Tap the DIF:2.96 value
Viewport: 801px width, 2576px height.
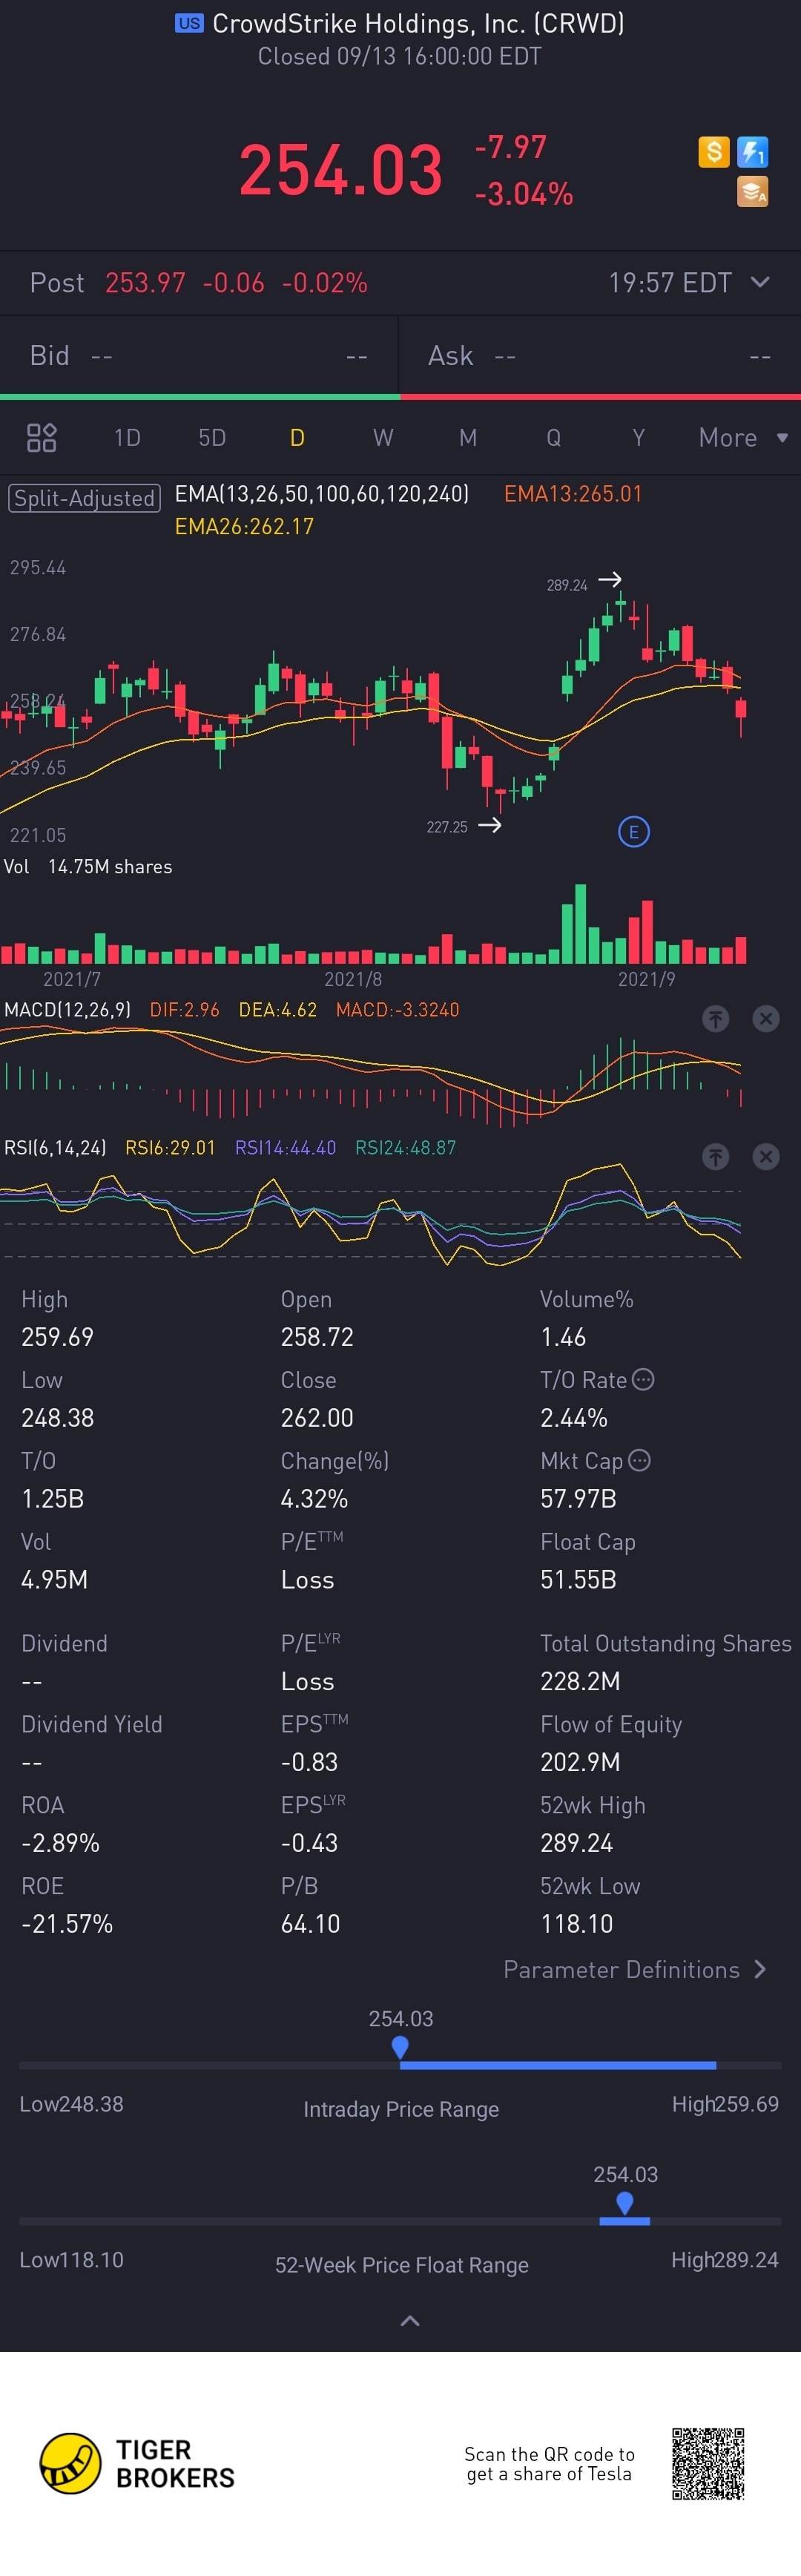pyautogui.click(x=184, y=1009)
